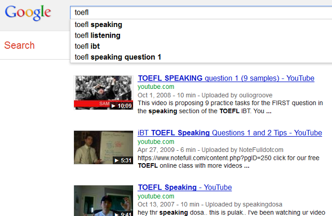Open TOEFL SPEAKING question 1 (9 samples) link
This screenshot has width=332, height=216.
tap(226, 78)
